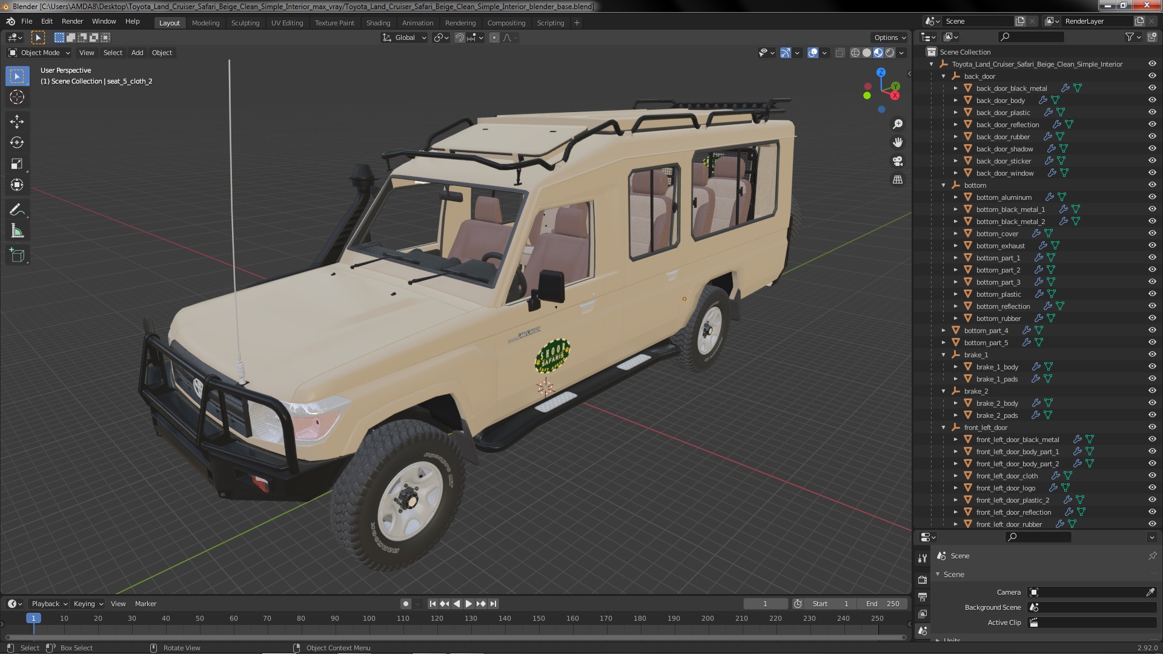Collapse the bottom tree group
The width and height of the screenshot is (1163, 654).
[943, 185]
